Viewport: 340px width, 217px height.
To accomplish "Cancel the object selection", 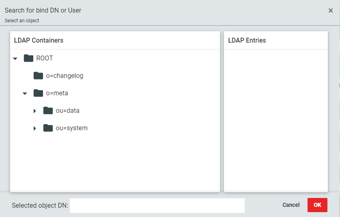I will (291, 205).
